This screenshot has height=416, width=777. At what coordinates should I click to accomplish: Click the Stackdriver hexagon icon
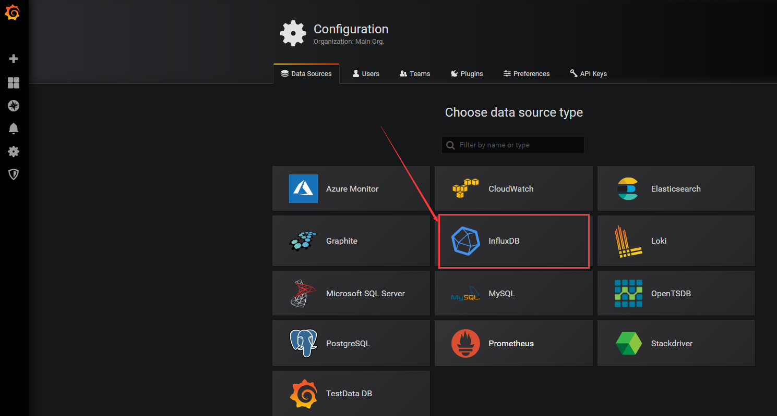tap(628, 343)
